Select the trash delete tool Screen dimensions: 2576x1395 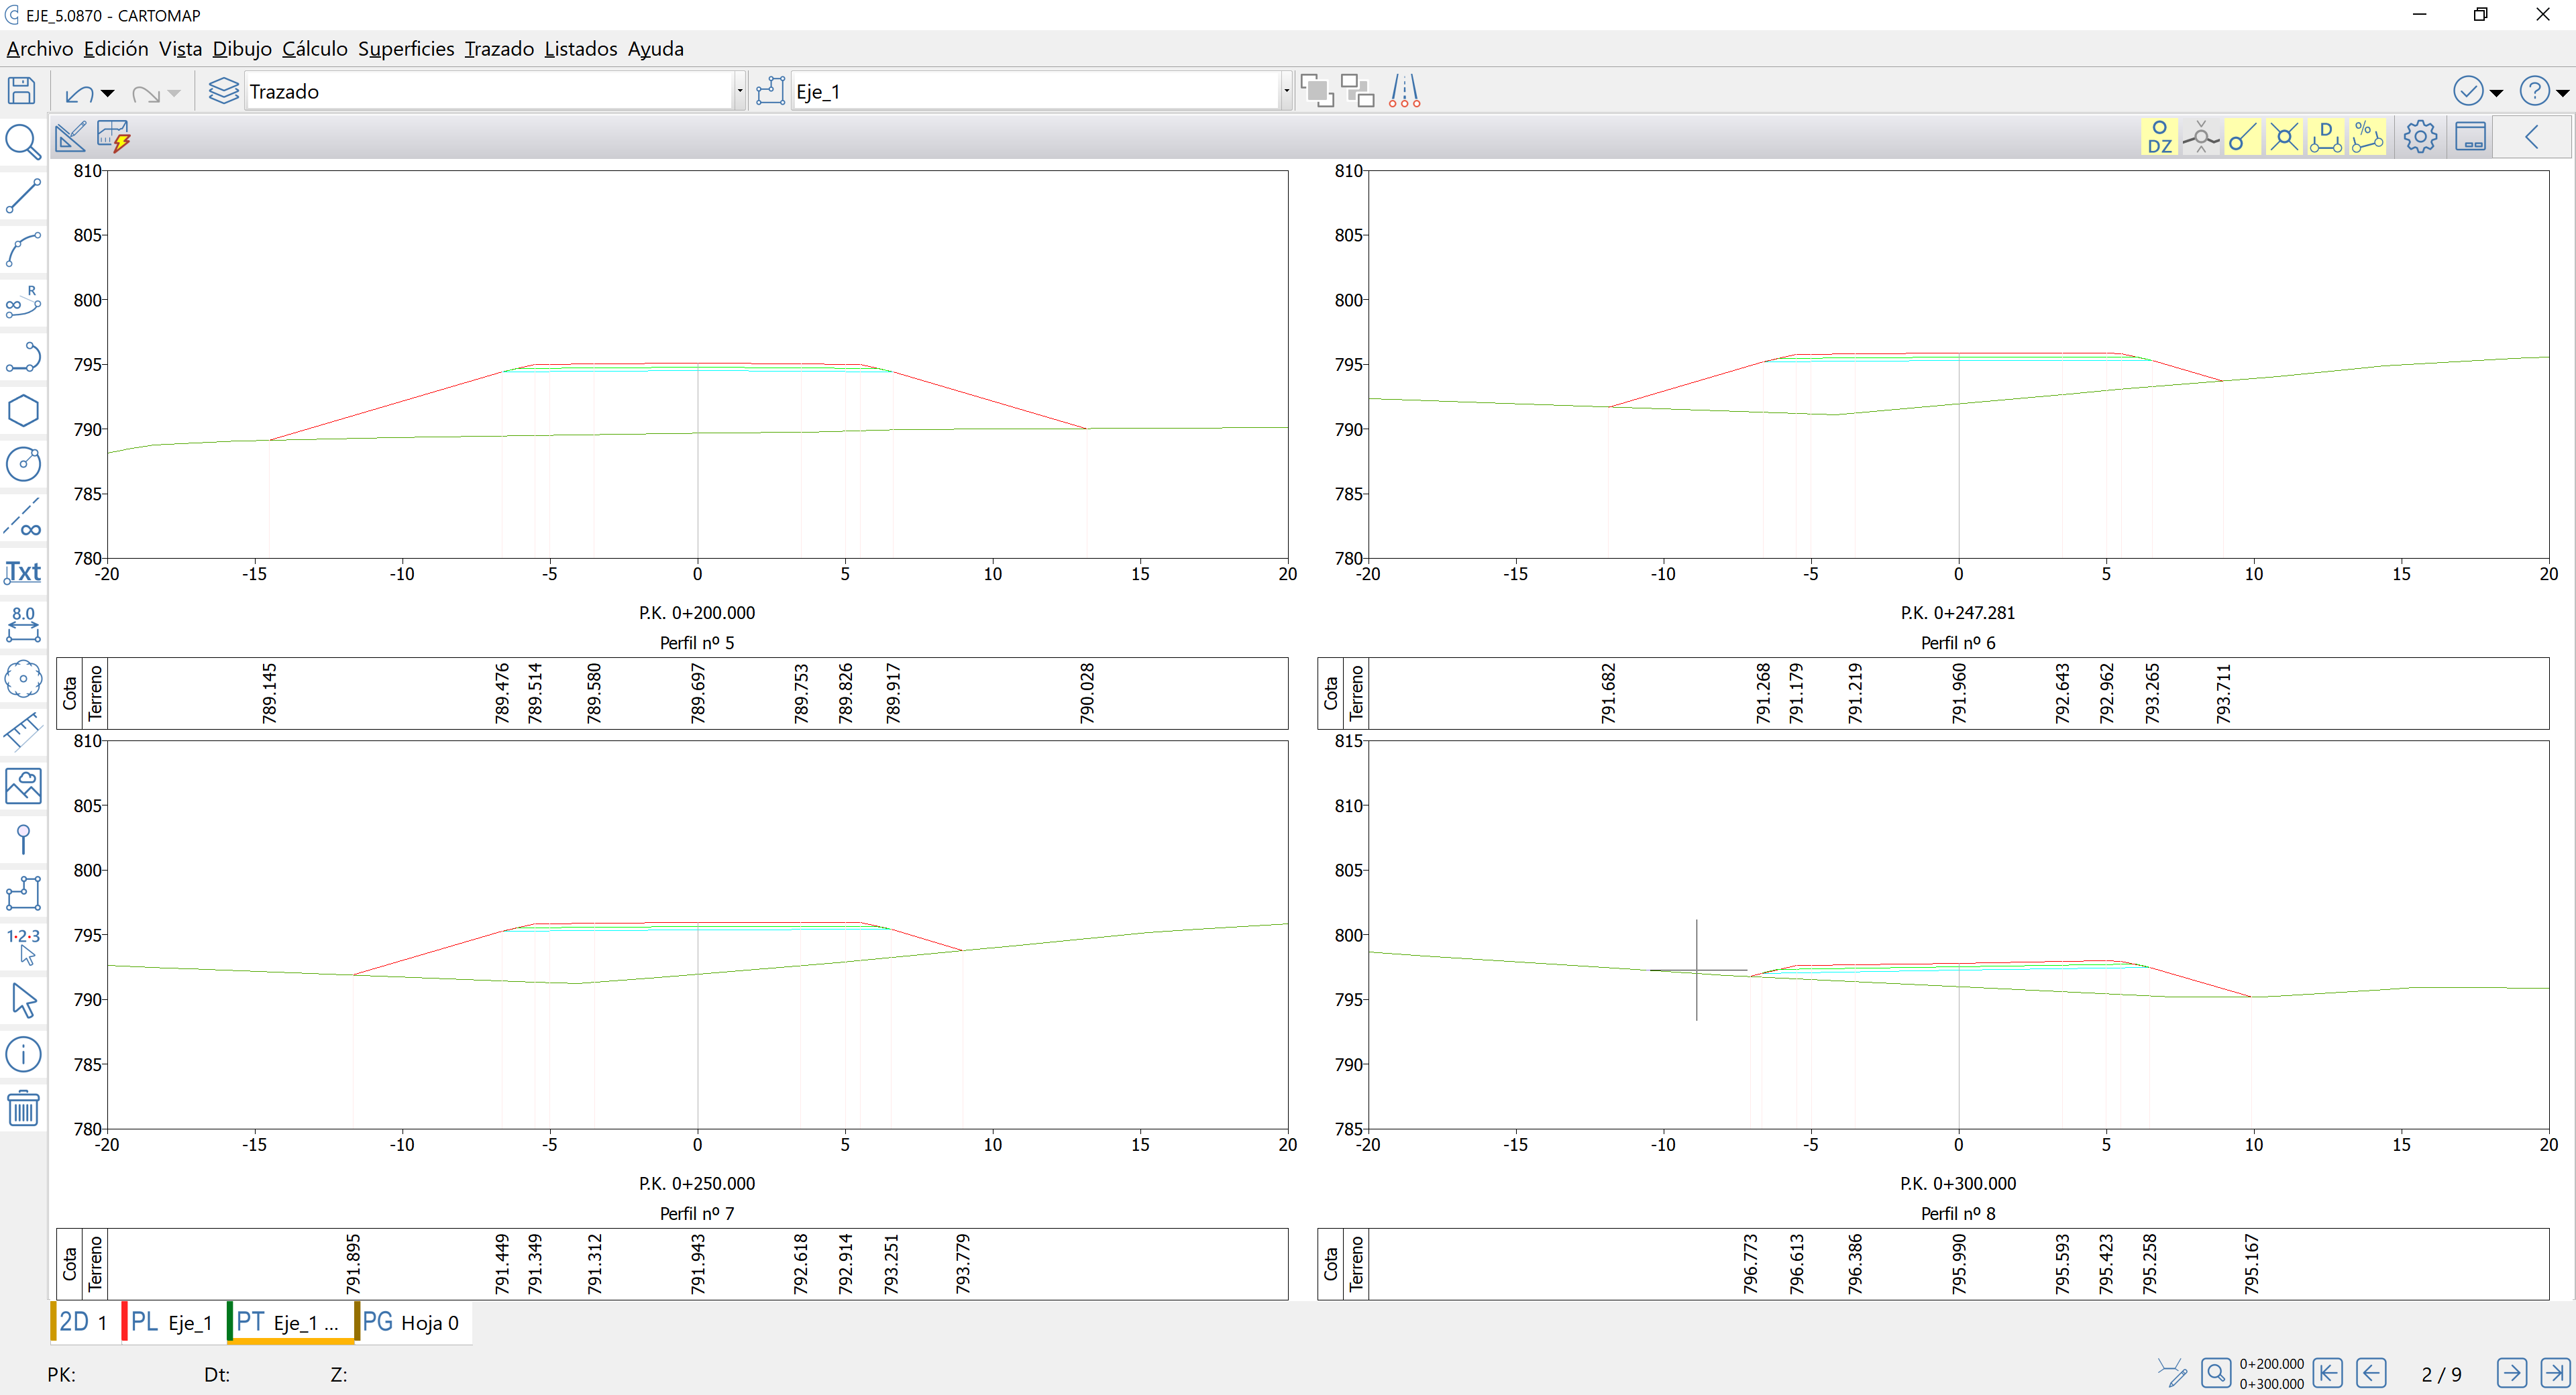point(23,1108)
